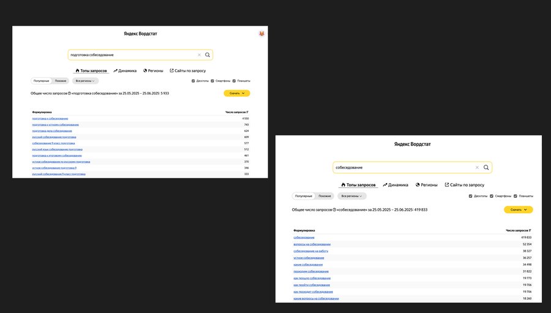Screen dimensions: 551x313
Task: Open 'вопросы на собеседовании' link with 52 354
Action: [x=312, y=244]
